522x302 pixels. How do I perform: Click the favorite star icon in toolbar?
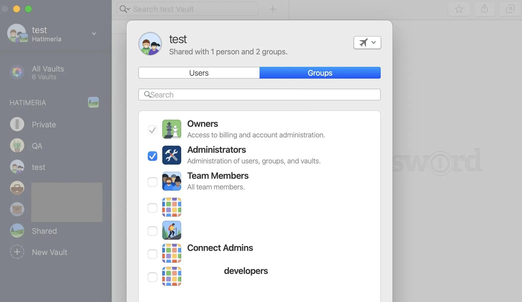tap(459, 9)
